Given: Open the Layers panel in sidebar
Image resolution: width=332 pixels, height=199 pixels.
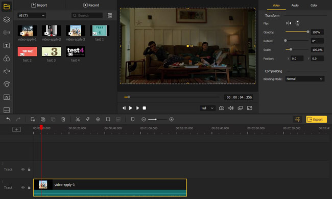Looking at the screenshot, I should coord(7,19).
